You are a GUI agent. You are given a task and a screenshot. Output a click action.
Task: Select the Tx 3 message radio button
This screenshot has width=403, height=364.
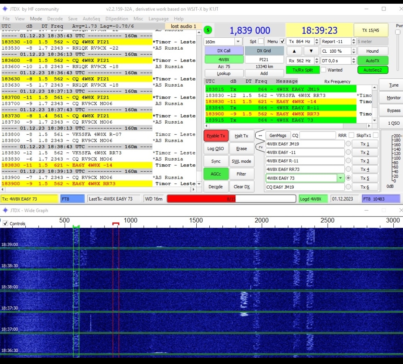coord(348,161)
